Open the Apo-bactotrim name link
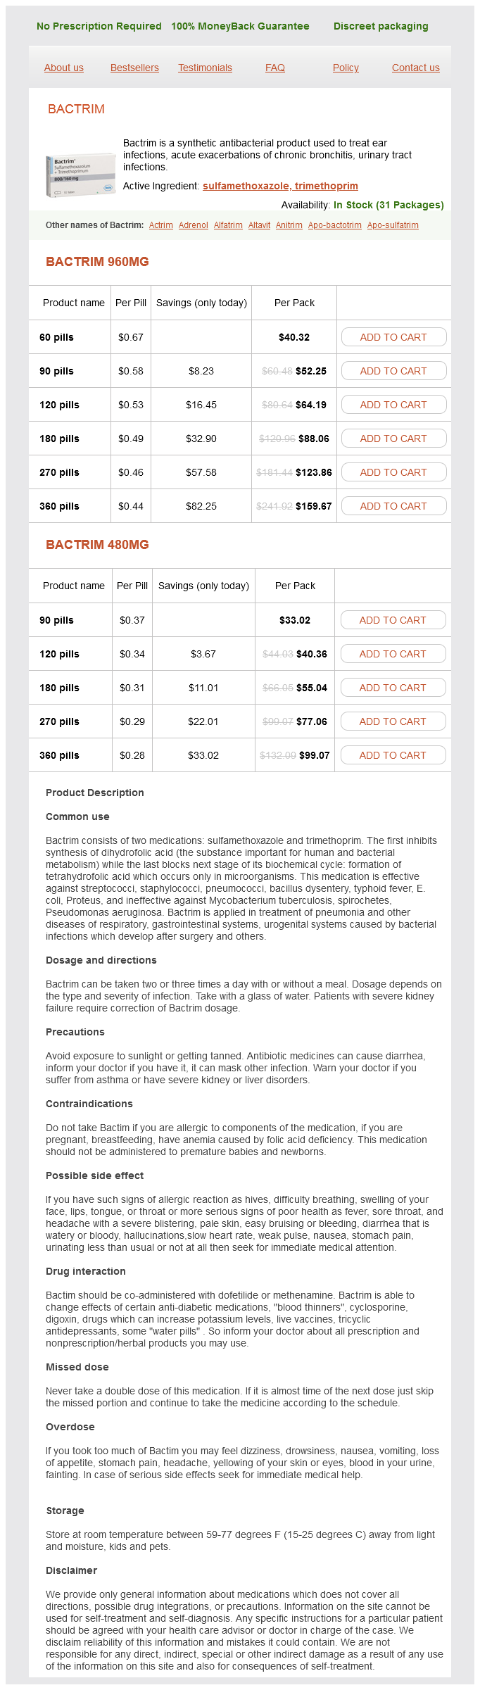This screenshot has height=1690, width=480. pos(335,225)
